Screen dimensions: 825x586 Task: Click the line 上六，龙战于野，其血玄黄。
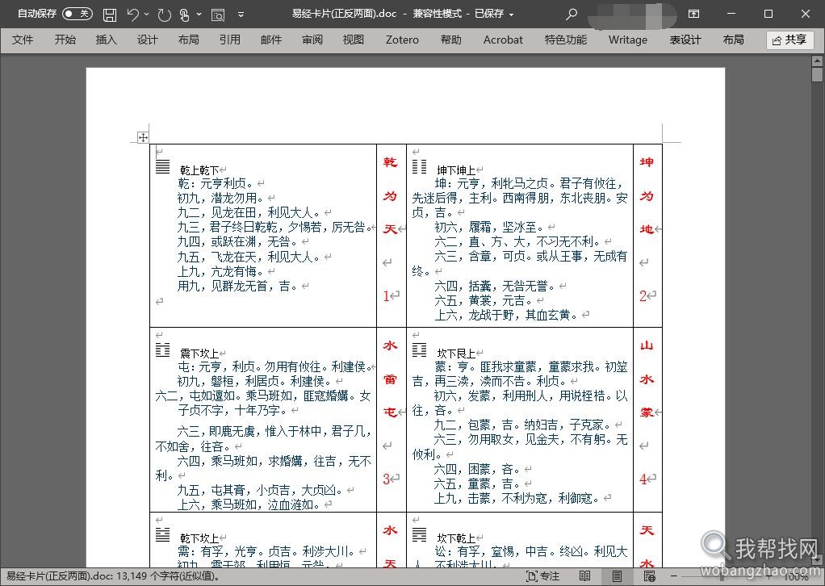506,316
